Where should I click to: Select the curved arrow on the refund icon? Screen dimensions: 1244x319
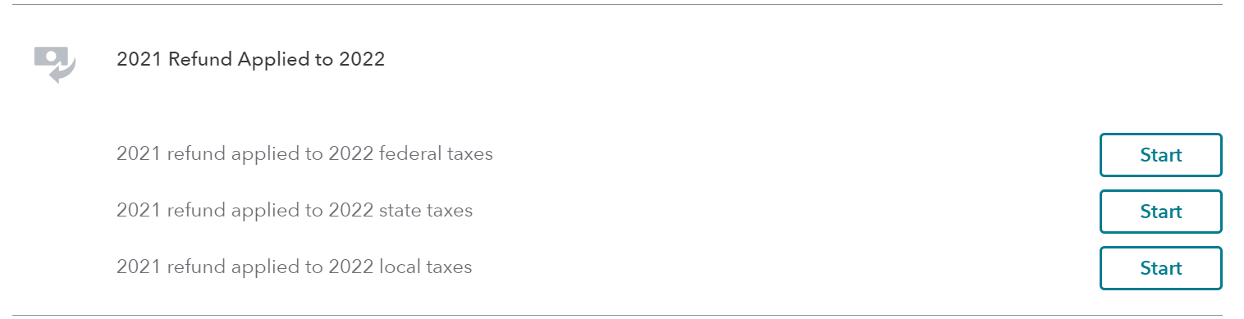[x=62, y=73]
